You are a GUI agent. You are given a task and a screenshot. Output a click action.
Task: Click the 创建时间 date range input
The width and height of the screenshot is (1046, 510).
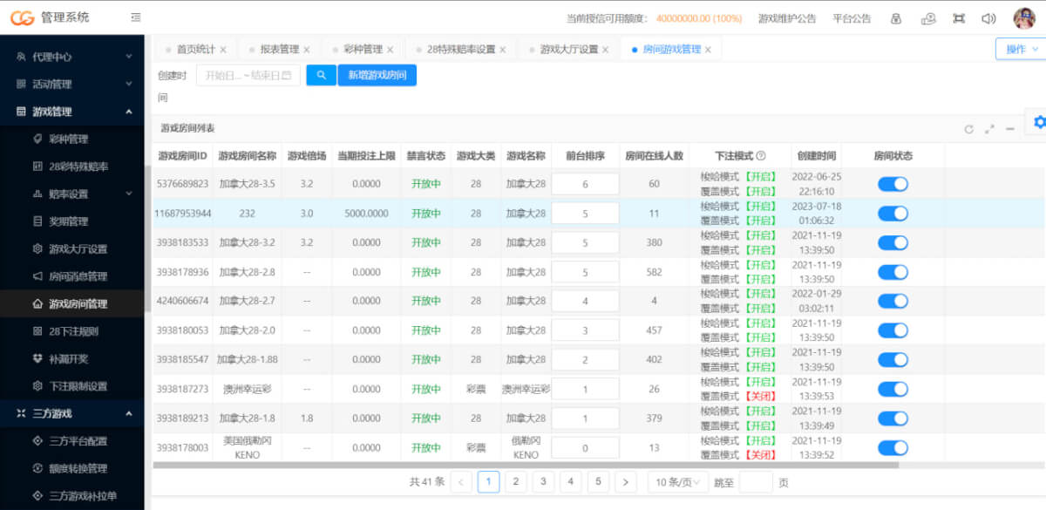pyautogui.click(x=248, y=76)
